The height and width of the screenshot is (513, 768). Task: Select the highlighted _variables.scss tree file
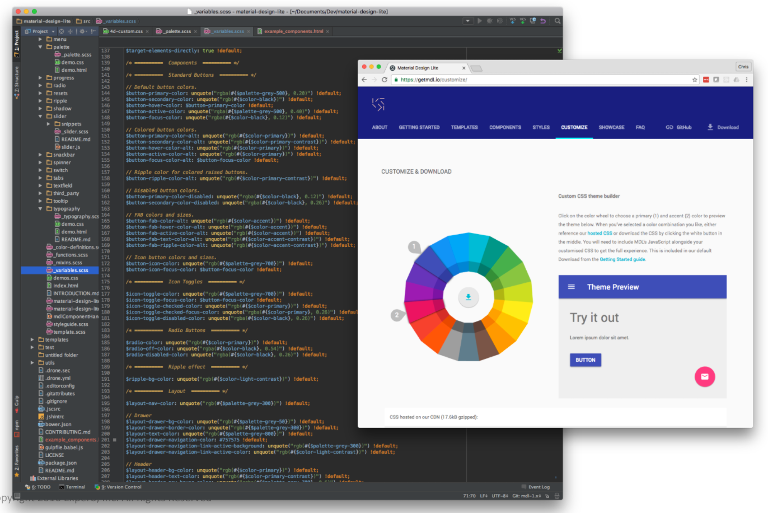coord(60,271)
